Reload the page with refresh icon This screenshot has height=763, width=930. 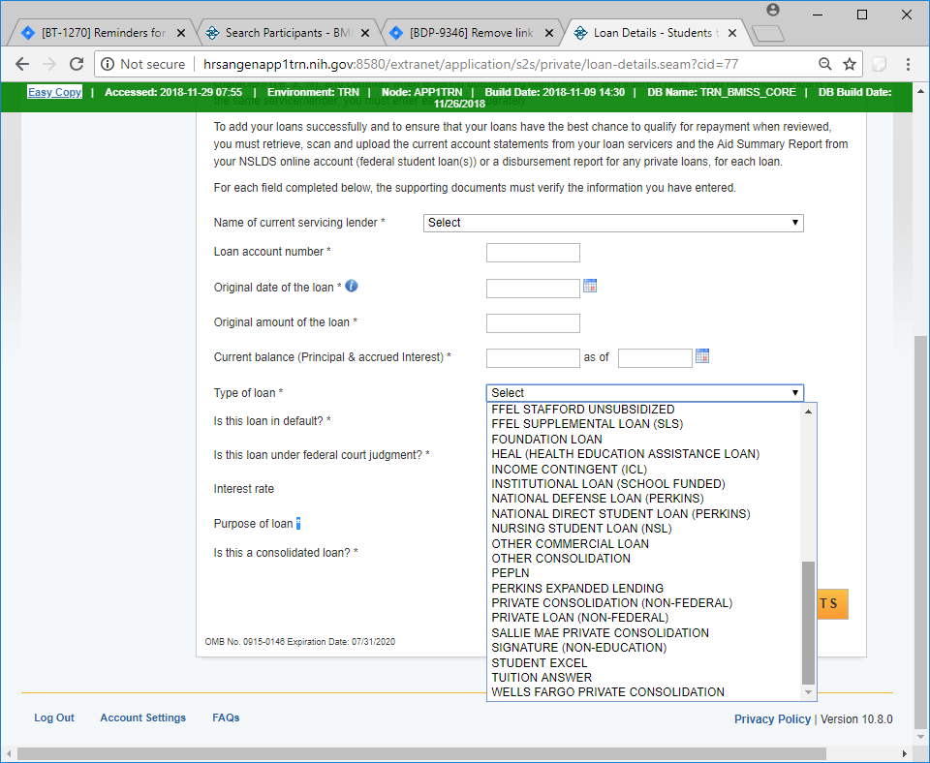(77, 64)
